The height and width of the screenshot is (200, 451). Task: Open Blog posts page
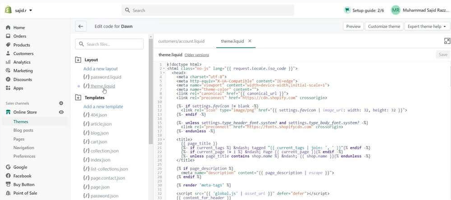23,130
